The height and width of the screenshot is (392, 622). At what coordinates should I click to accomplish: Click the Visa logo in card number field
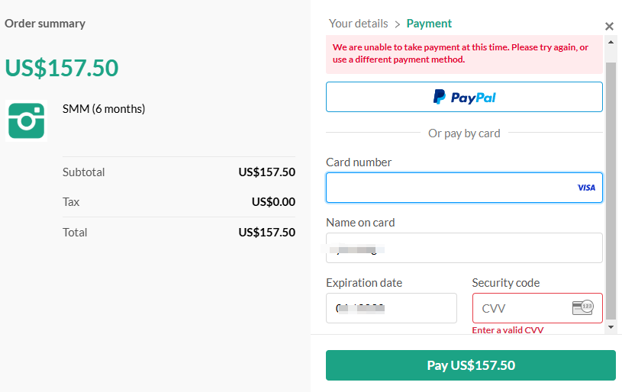pos(586,188)
